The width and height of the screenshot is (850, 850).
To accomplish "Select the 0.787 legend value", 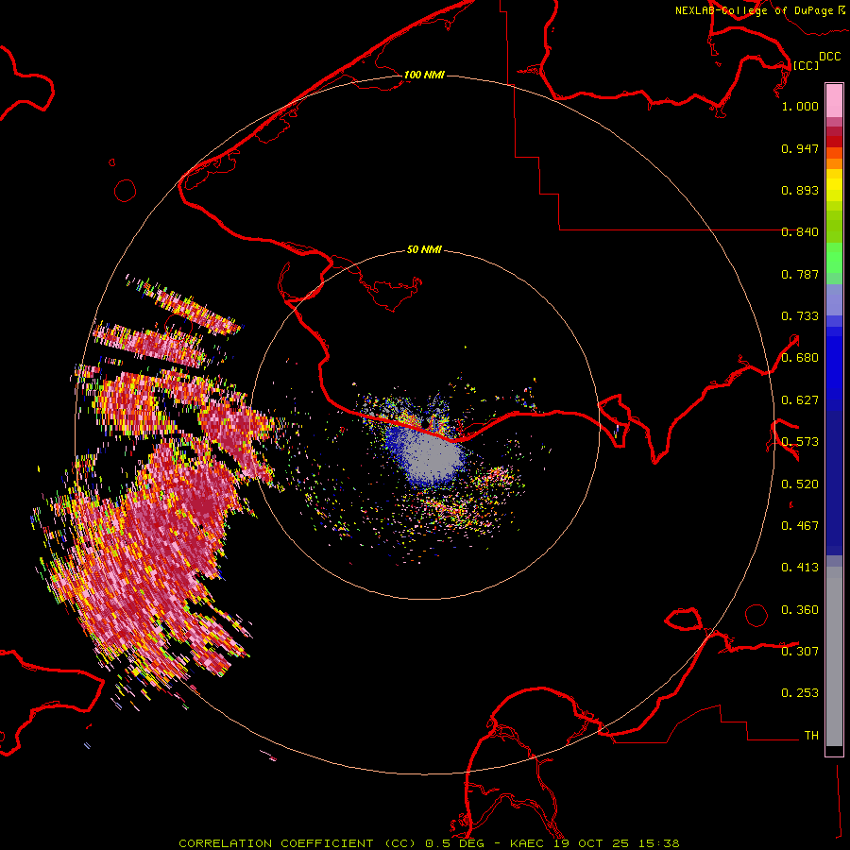I will (800, 274).
